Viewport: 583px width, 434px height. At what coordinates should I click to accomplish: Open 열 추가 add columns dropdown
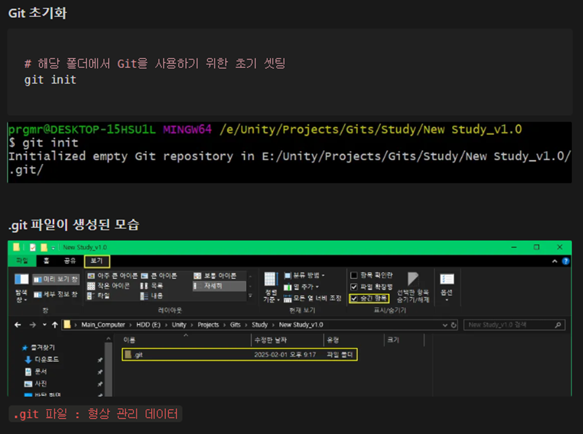(x=301, y=287)
